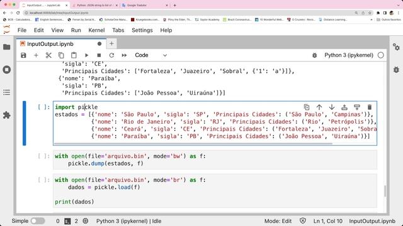Click the notebook trust shield icon
Image resolution: width=403 pixels, height=226 pixels.
(303, 221)
